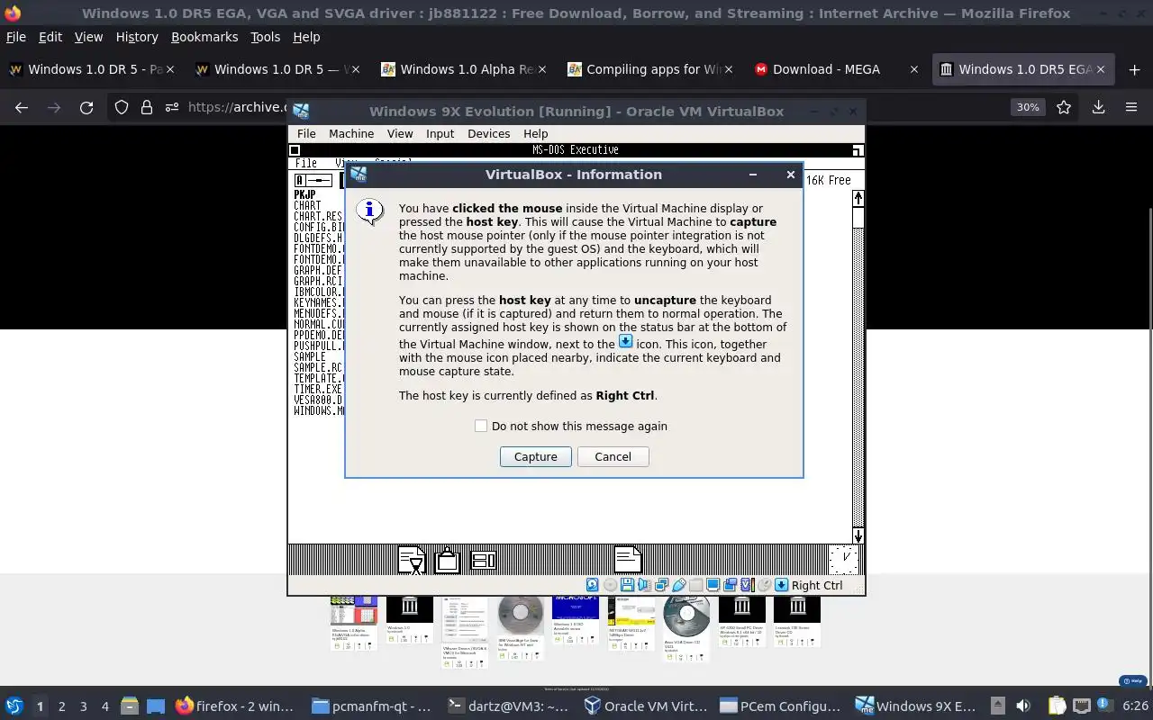
Task: Click the 30% zoom level indicator
Action: (x=1028, y=107)
